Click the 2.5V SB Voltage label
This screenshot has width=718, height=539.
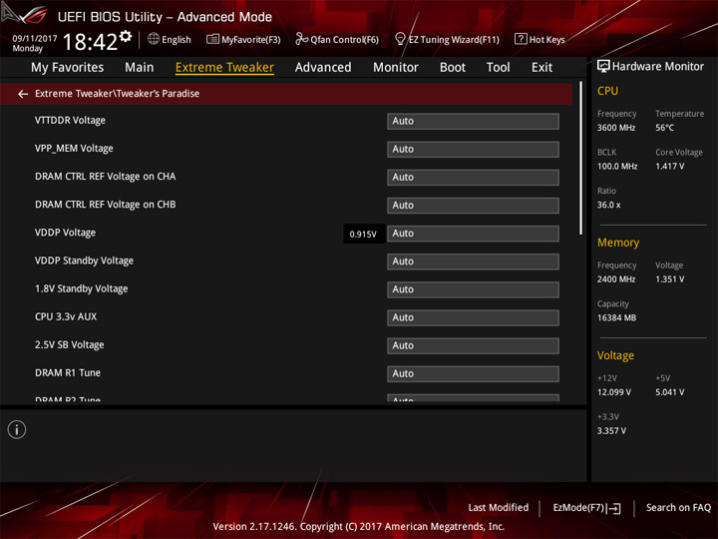point(69,344)
